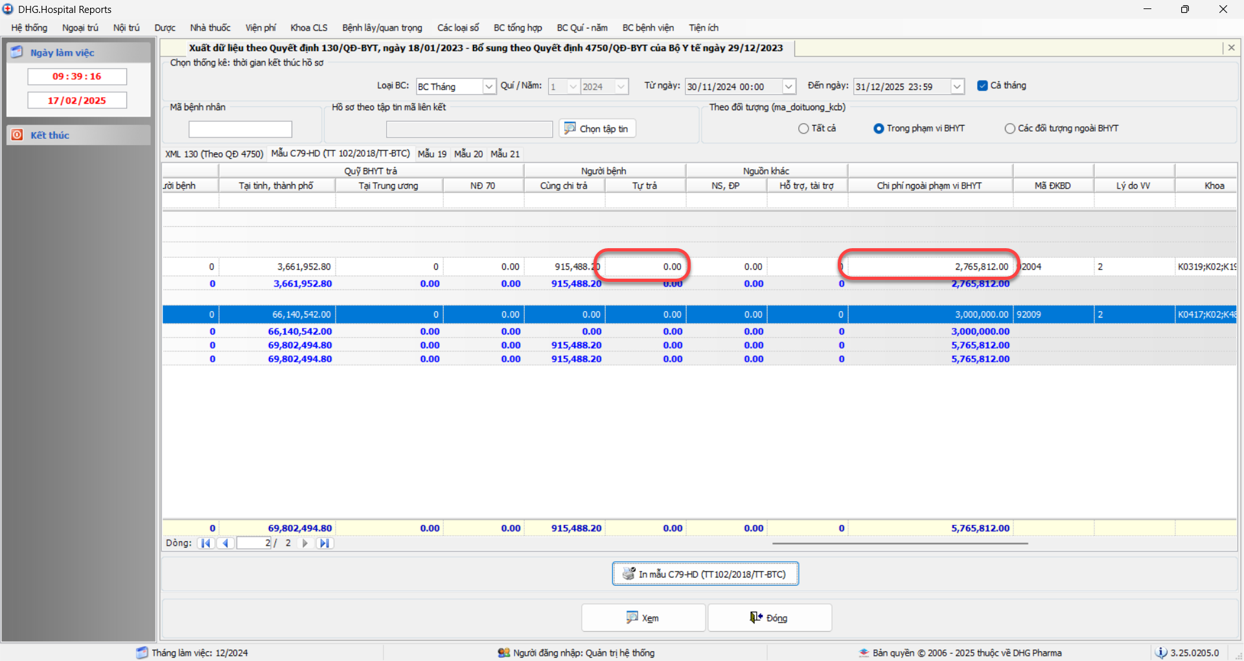Click the working date field 17/02/2025

pyautogui.click(x=77, y=100)
